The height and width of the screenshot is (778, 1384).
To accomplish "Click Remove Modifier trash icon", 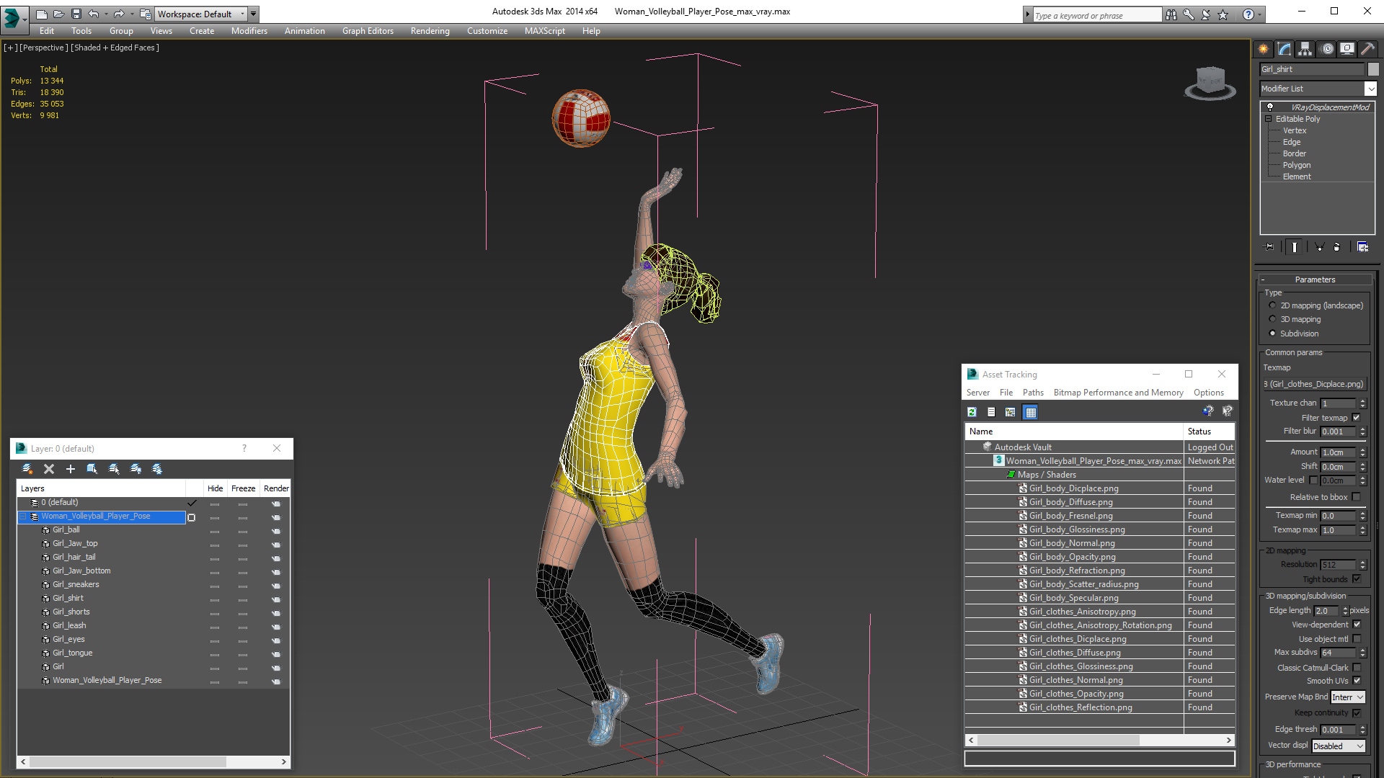I will 1337,246.
